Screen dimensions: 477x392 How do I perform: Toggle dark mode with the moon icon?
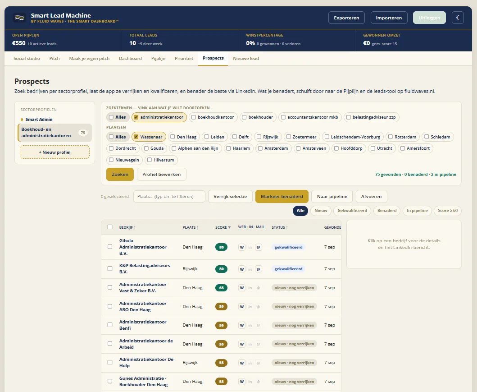pyautogui.click(x=458, y=18)
